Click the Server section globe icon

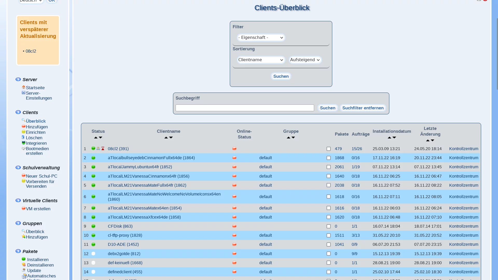tap(18, 79)
